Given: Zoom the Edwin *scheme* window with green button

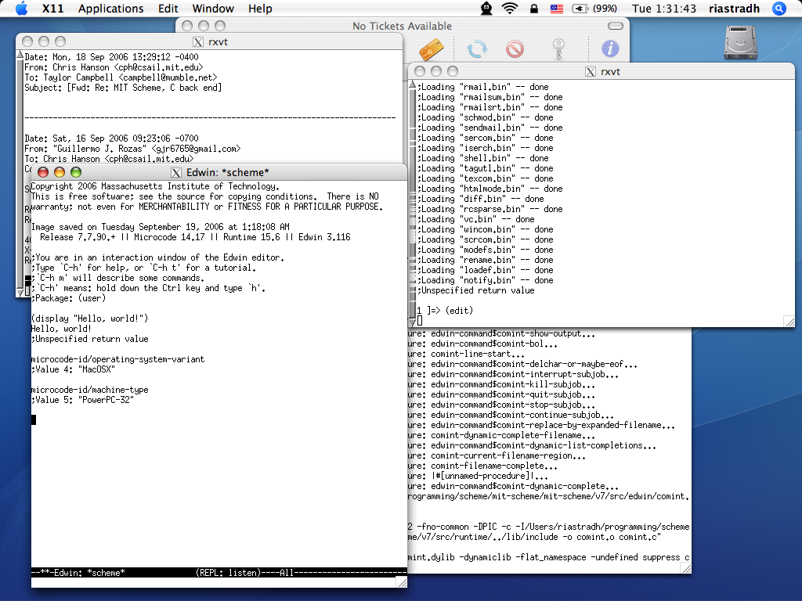Looking at the screenshot, I should 76,172.
